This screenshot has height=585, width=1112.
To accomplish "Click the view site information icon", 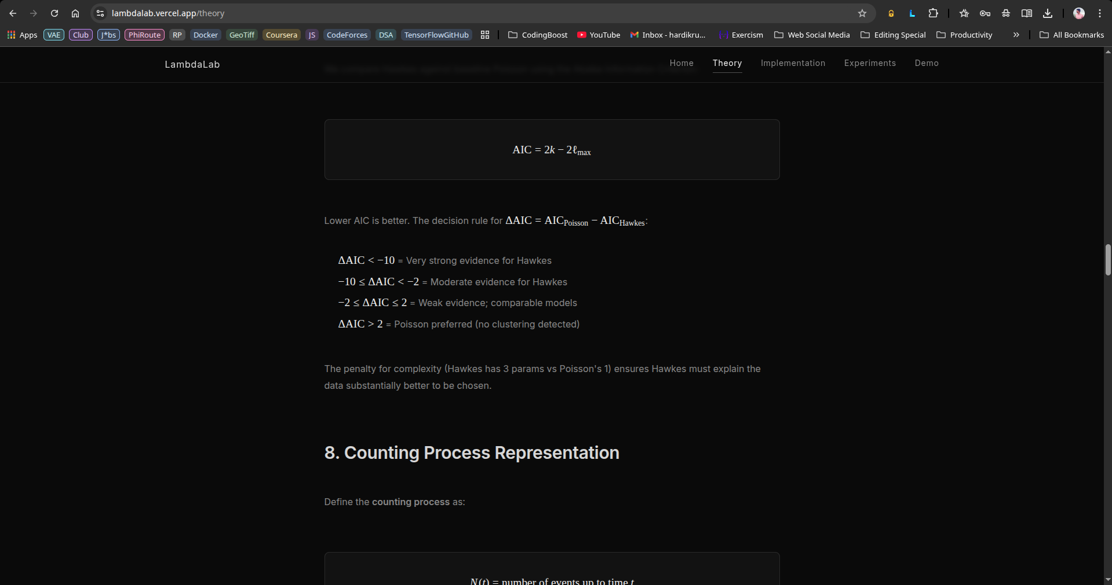I will coord(100,13).
